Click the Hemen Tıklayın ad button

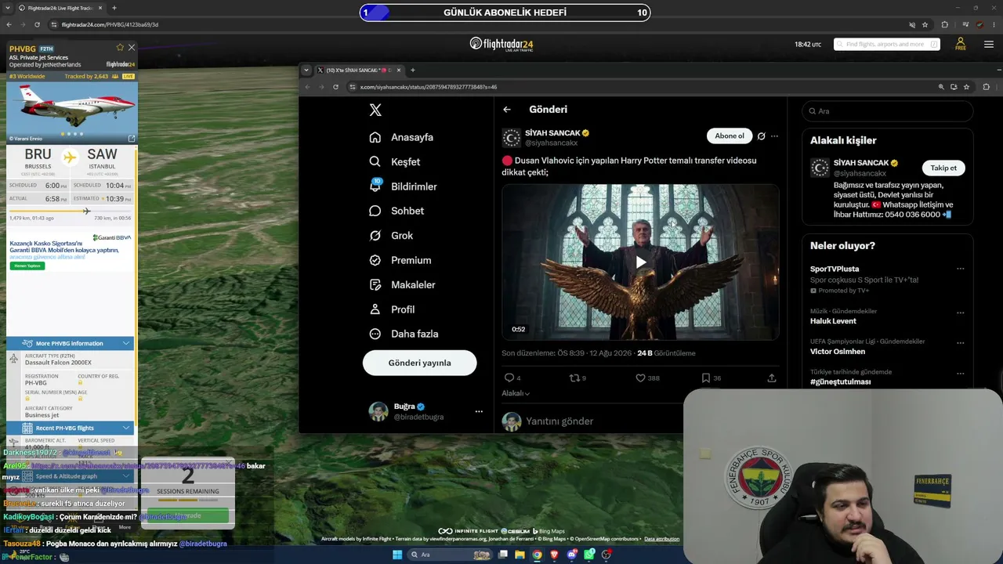(27, 266)
